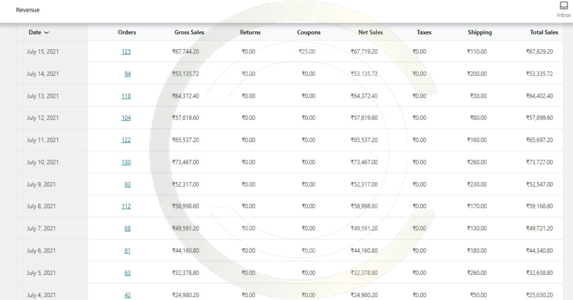Screen dimensions: 573x300
Task: Select the Revenue page title
Action: (x=28, y=10)
